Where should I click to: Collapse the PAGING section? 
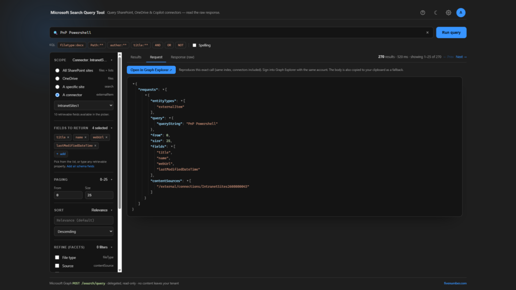[x=111, y=180]
